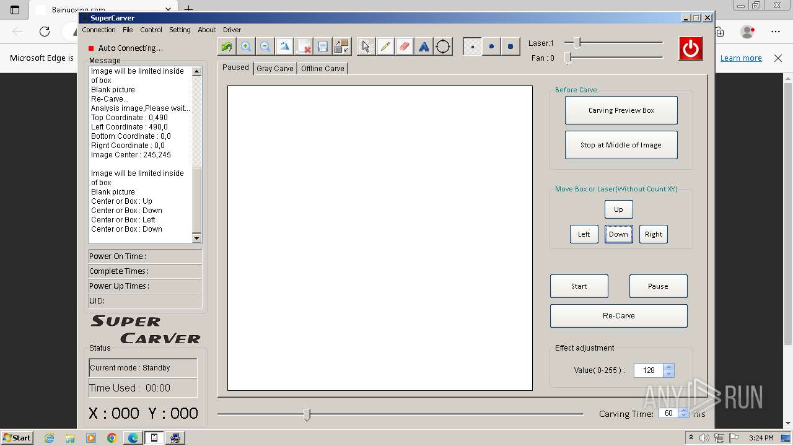Open the Control menu
The image size is (793, 446).
[x=151, y=30]
